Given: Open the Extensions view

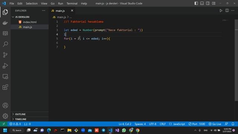Looking at the screenshot, I should point(5,87).
